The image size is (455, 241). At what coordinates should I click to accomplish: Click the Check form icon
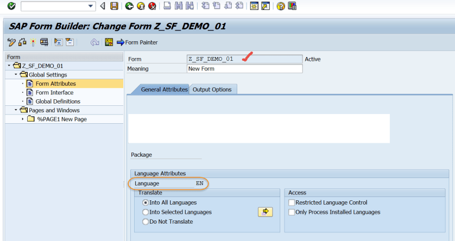click(22, 42)
